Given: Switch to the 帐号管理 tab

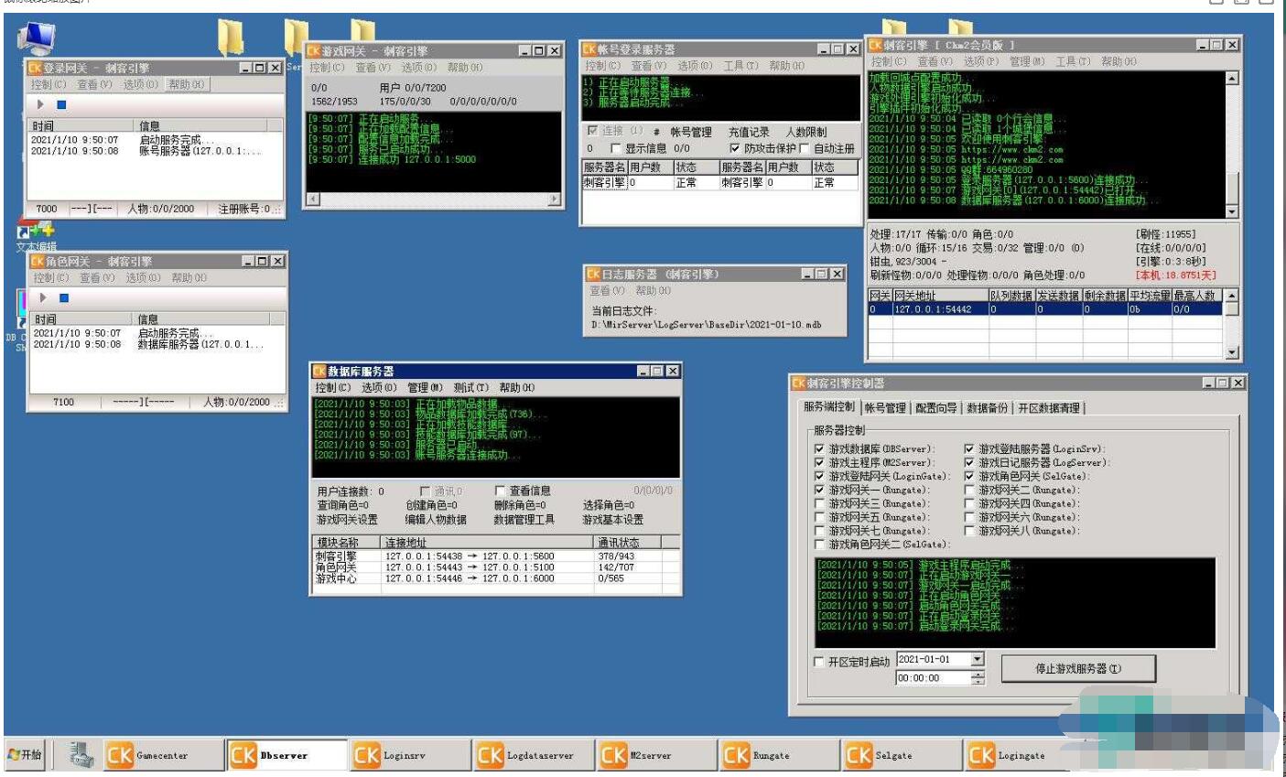Looking at the screenshot, I should click(885, 408).
